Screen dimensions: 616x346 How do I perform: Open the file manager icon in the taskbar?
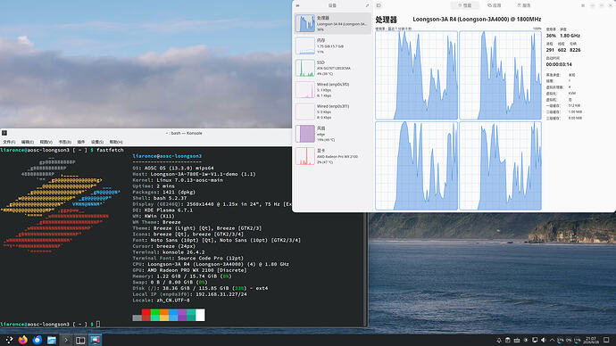tap(52, 340)
